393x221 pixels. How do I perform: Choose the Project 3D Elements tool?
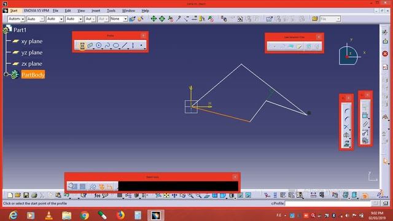pos(346,143)
